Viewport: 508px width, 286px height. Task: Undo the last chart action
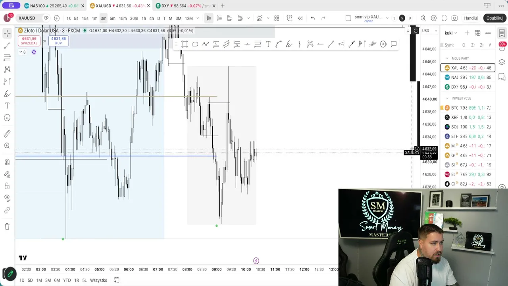(x=313, y=18)
